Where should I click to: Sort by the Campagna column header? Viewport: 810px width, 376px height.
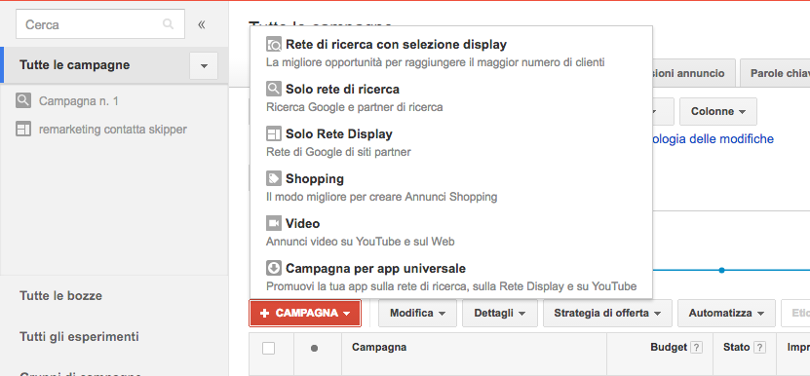[379, 347]
